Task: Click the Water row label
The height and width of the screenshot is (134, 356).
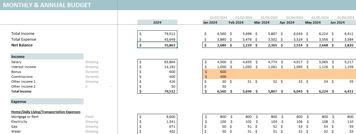Action: (16, 131)
